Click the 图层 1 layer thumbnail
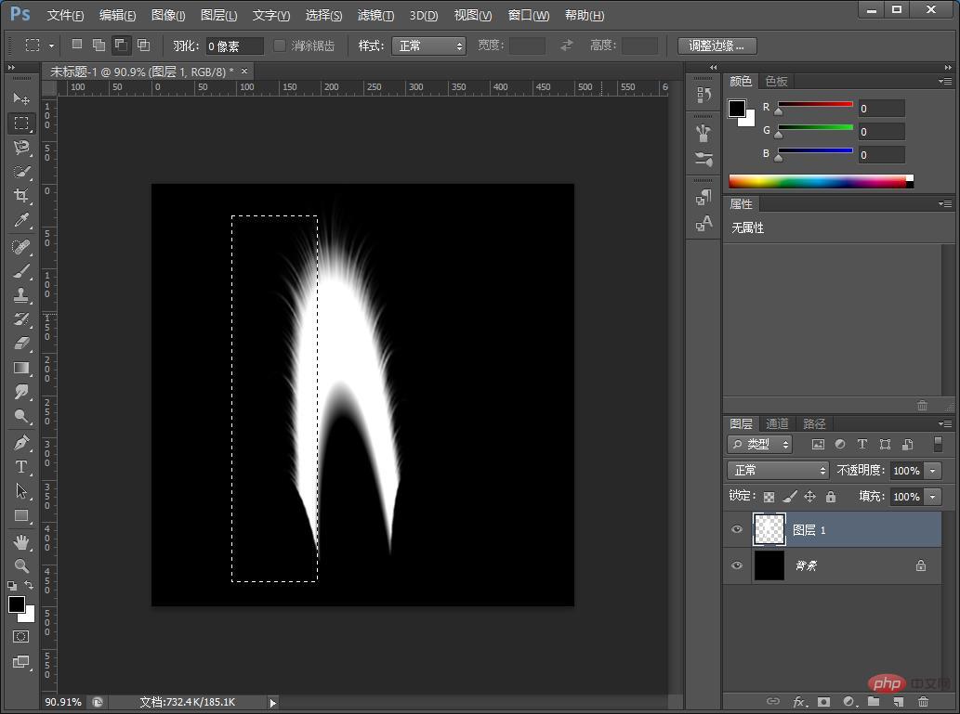The width and height of the screenshot is (960, 714). 769,529
